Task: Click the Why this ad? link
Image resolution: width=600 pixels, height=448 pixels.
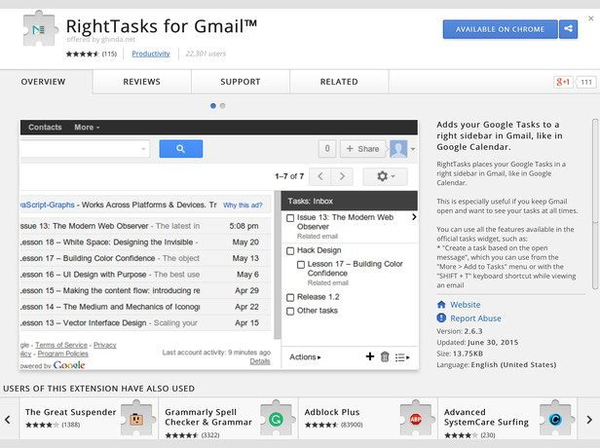Action: pyautogui.click(x=243, y=205)
